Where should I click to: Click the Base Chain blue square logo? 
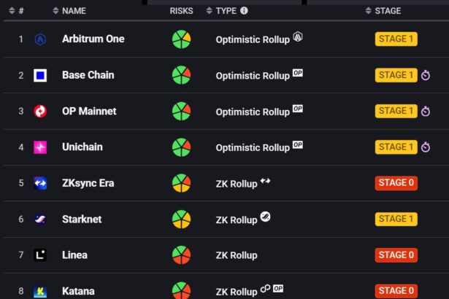click(x=40, y=75)
